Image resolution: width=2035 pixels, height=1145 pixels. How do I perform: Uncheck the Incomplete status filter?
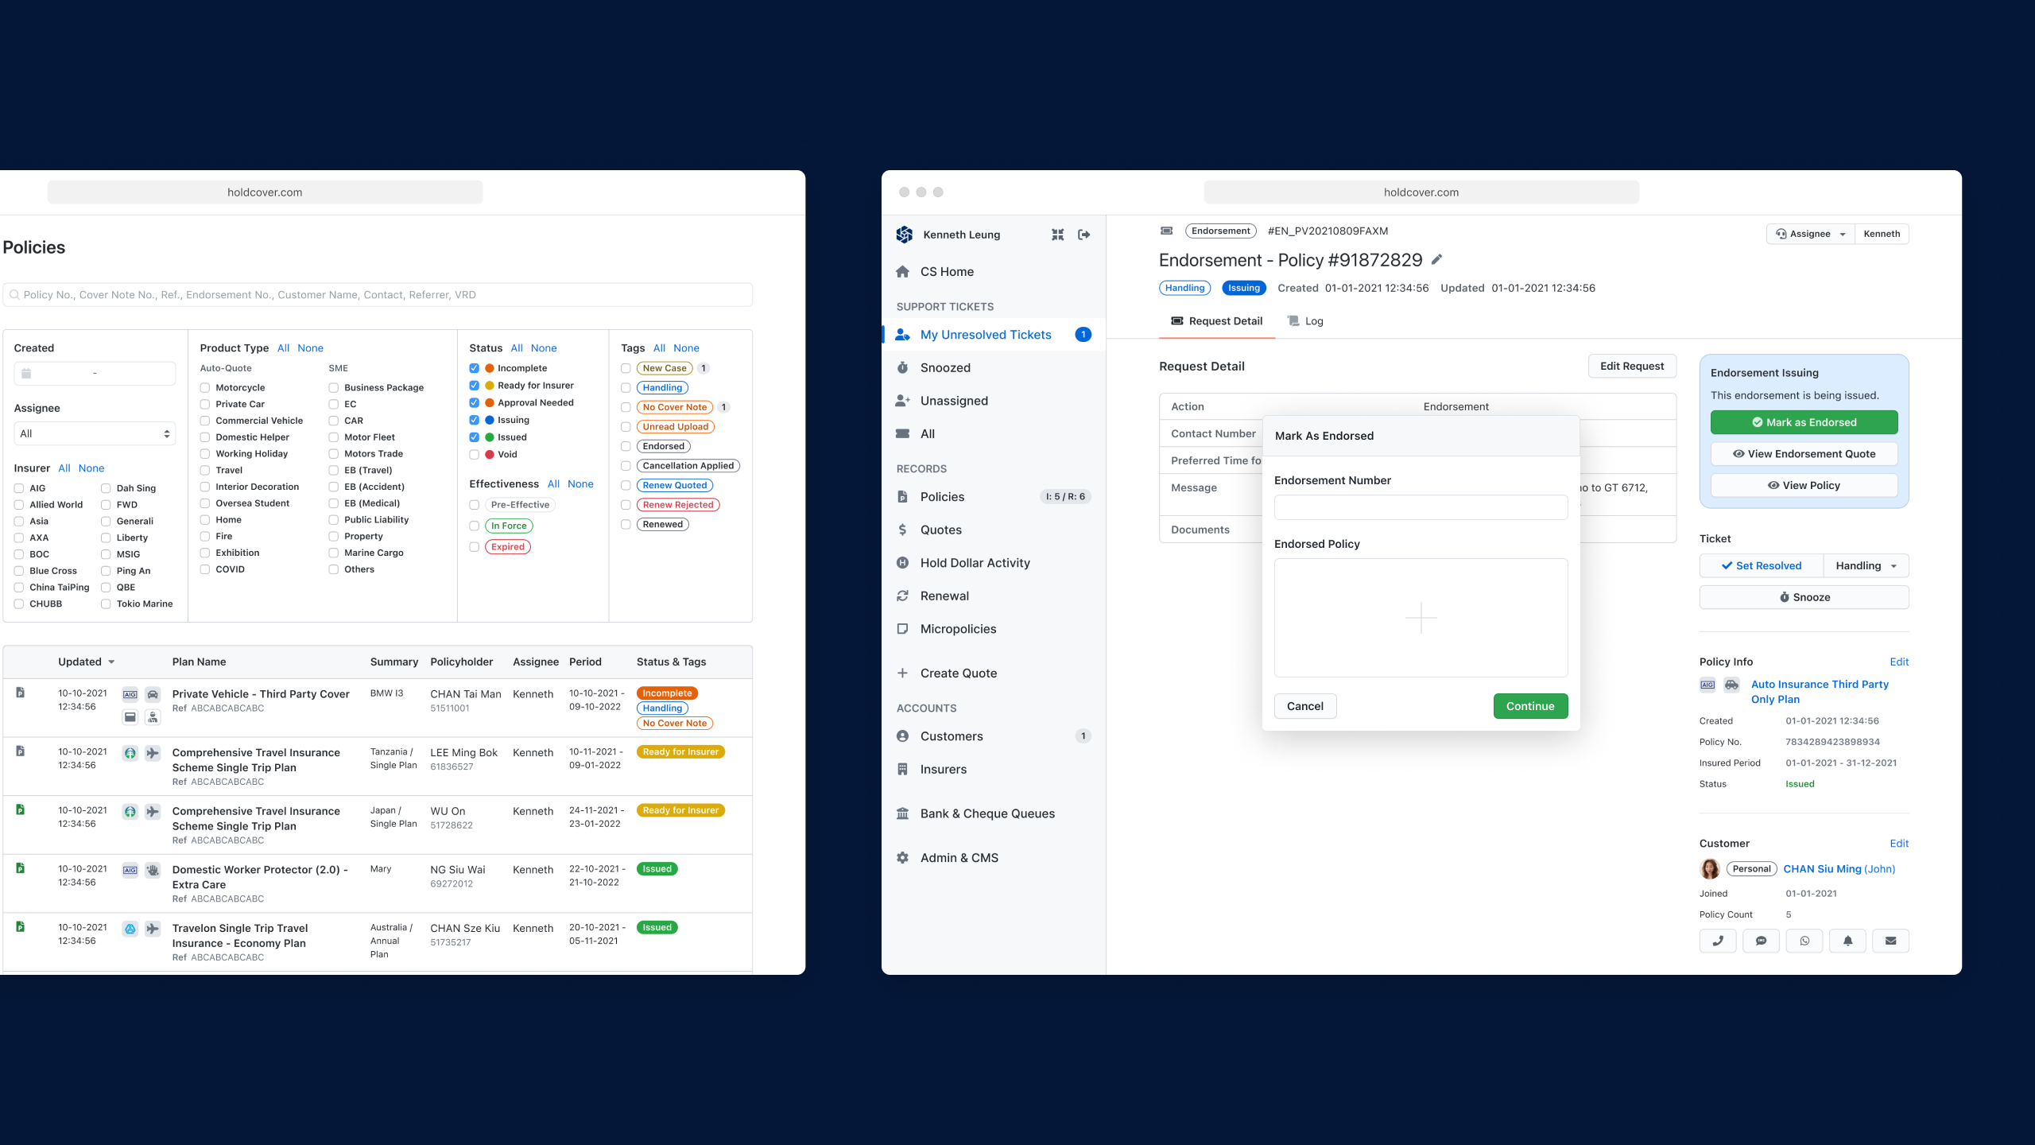pyautogui.click(x=474, y=367)
